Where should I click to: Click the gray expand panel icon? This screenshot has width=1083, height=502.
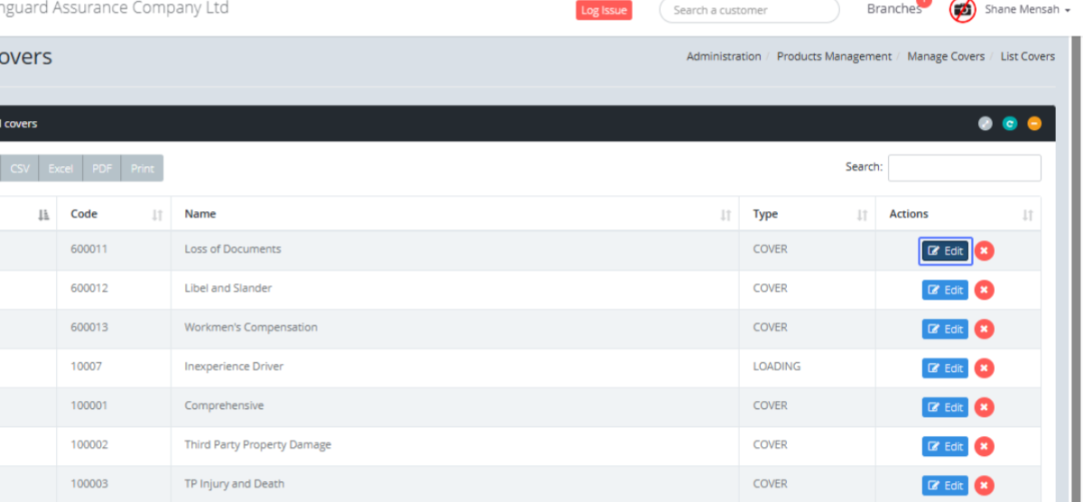(x=985, y=124)
